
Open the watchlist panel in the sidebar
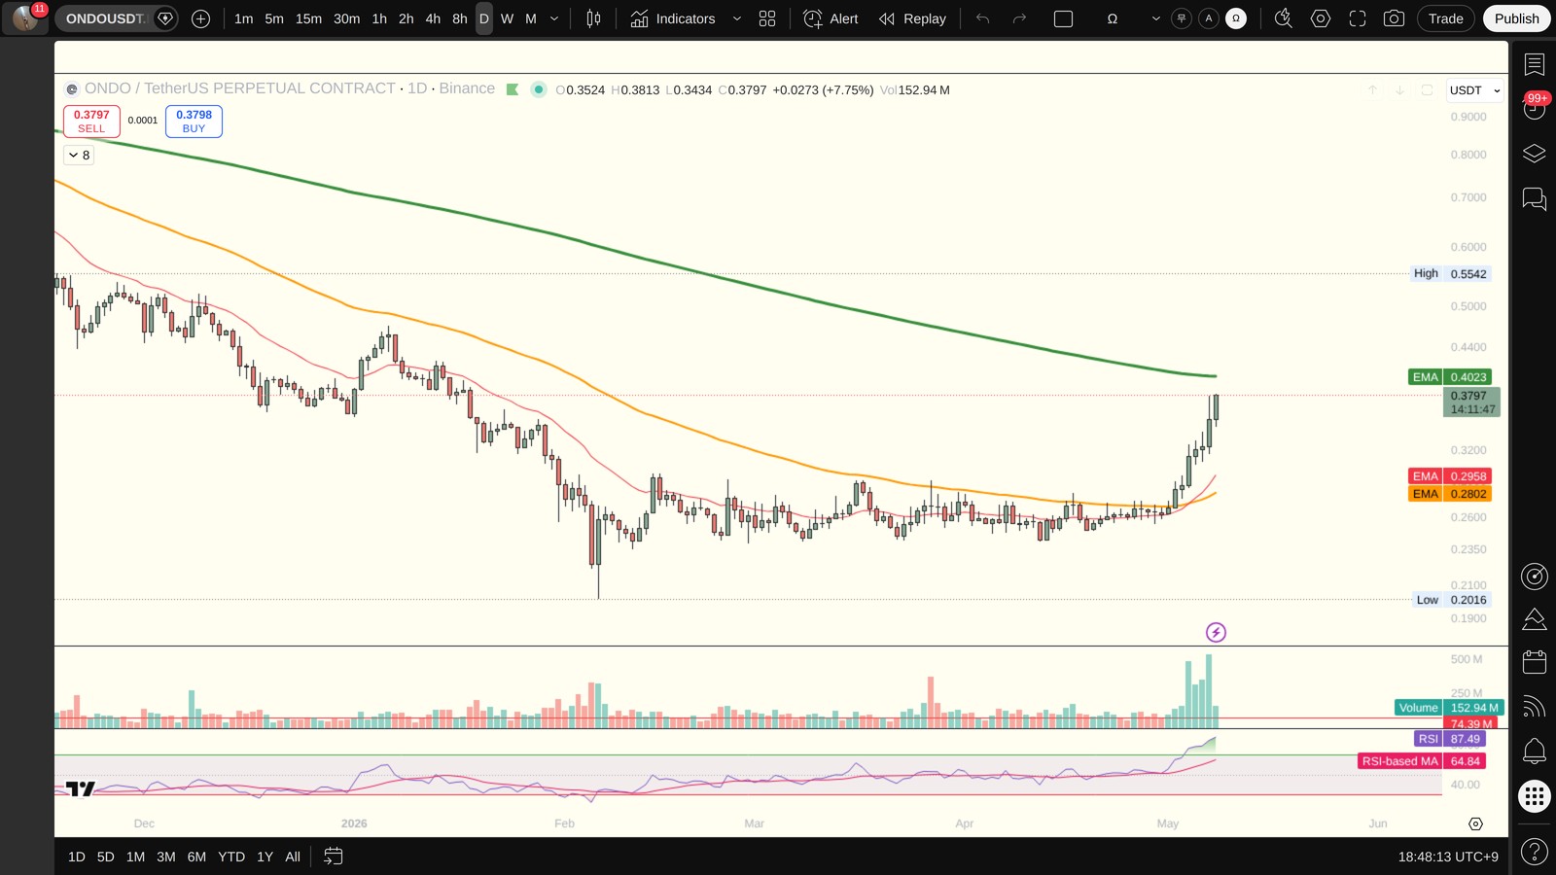pos(1535,64)
